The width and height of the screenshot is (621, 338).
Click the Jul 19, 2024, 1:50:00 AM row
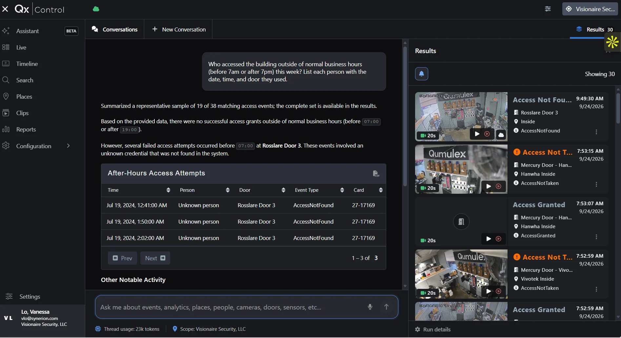(243, 222)
